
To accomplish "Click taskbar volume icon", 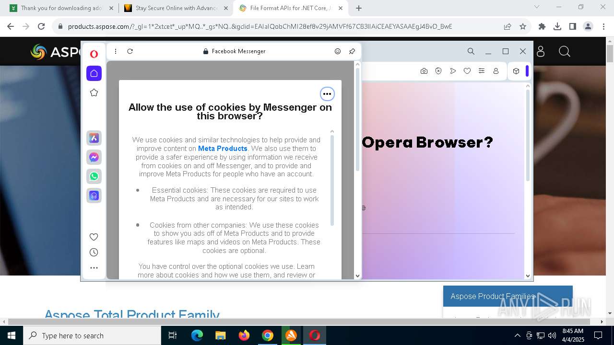I will coord(552,335).
